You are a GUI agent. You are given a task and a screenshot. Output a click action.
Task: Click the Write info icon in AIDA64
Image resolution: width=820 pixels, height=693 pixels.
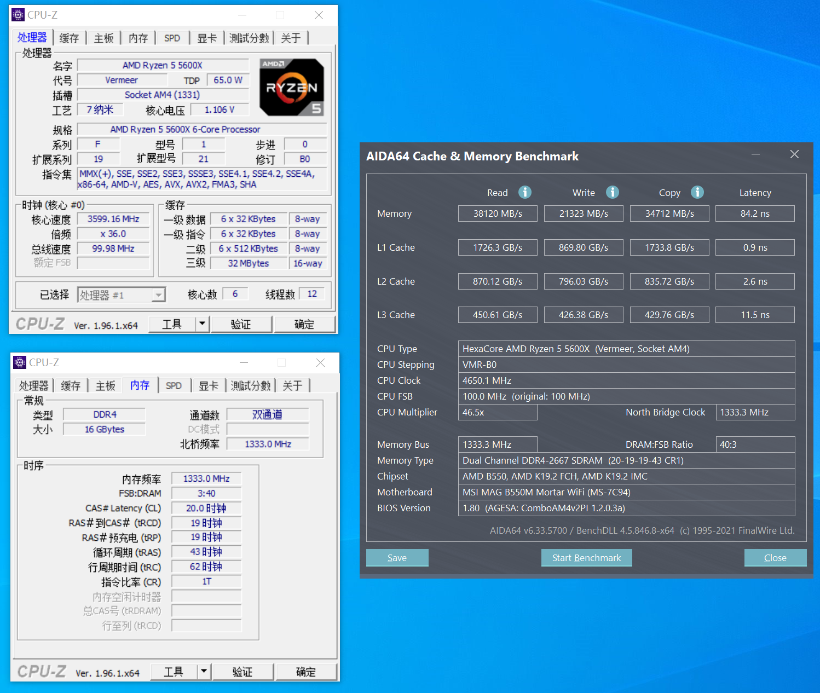[x=612, y=192]
